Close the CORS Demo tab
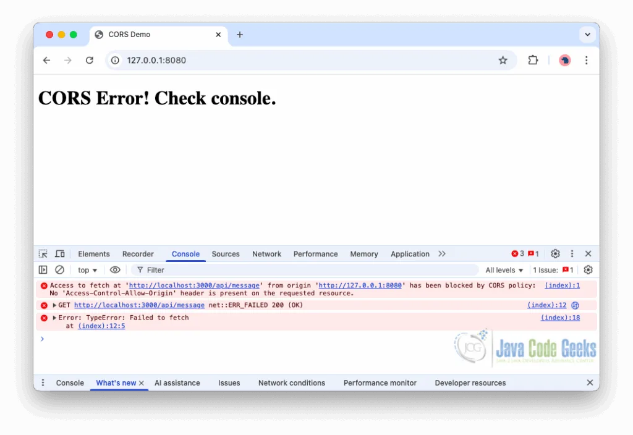 click(218, 35)
